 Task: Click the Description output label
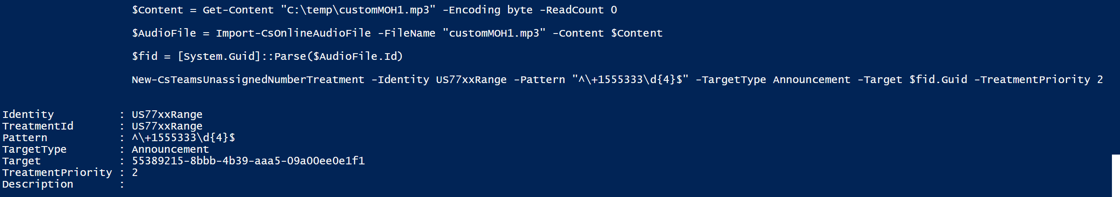coord(38,184)
